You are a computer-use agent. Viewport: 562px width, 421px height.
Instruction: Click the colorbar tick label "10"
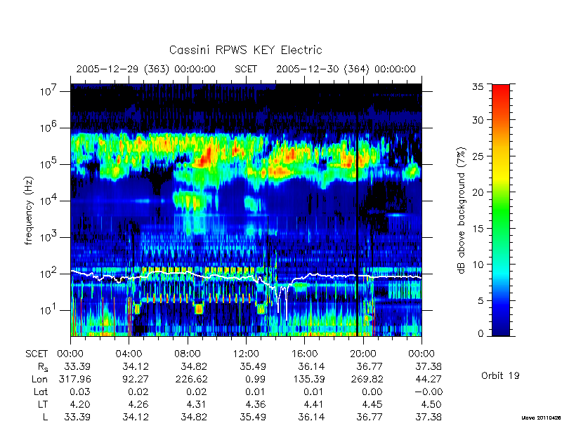[x=478, y=265]
